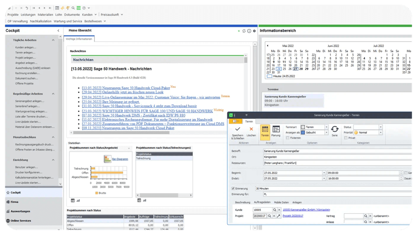This screenshot has width=417, height=235.
Task: Select the Sanierung Kunde Kannengießer appointment in Termine
Action: tap(294, 101)
